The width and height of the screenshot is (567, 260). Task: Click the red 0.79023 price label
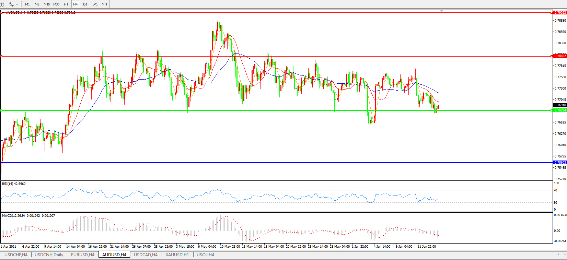point(560,13)
